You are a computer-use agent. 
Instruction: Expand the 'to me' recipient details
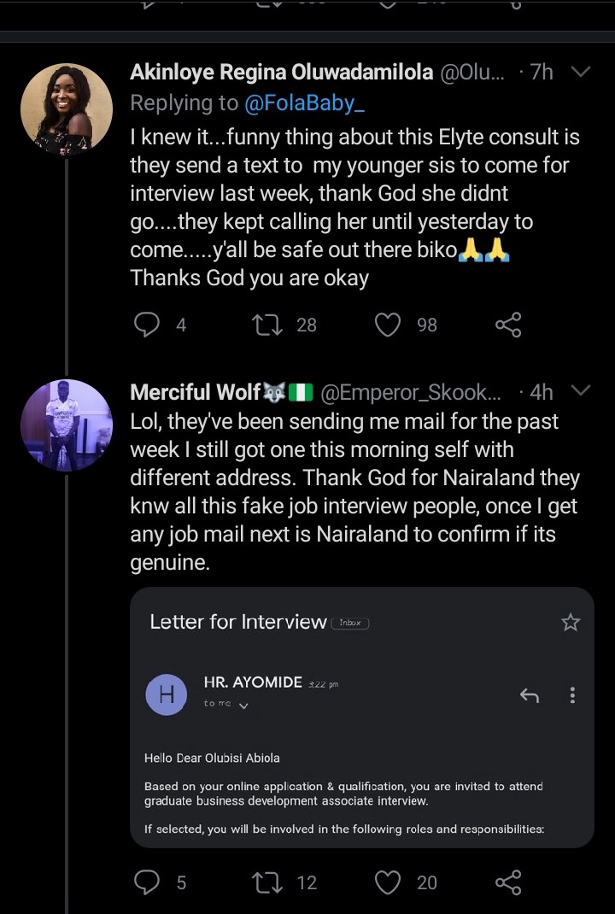(243, 706)
